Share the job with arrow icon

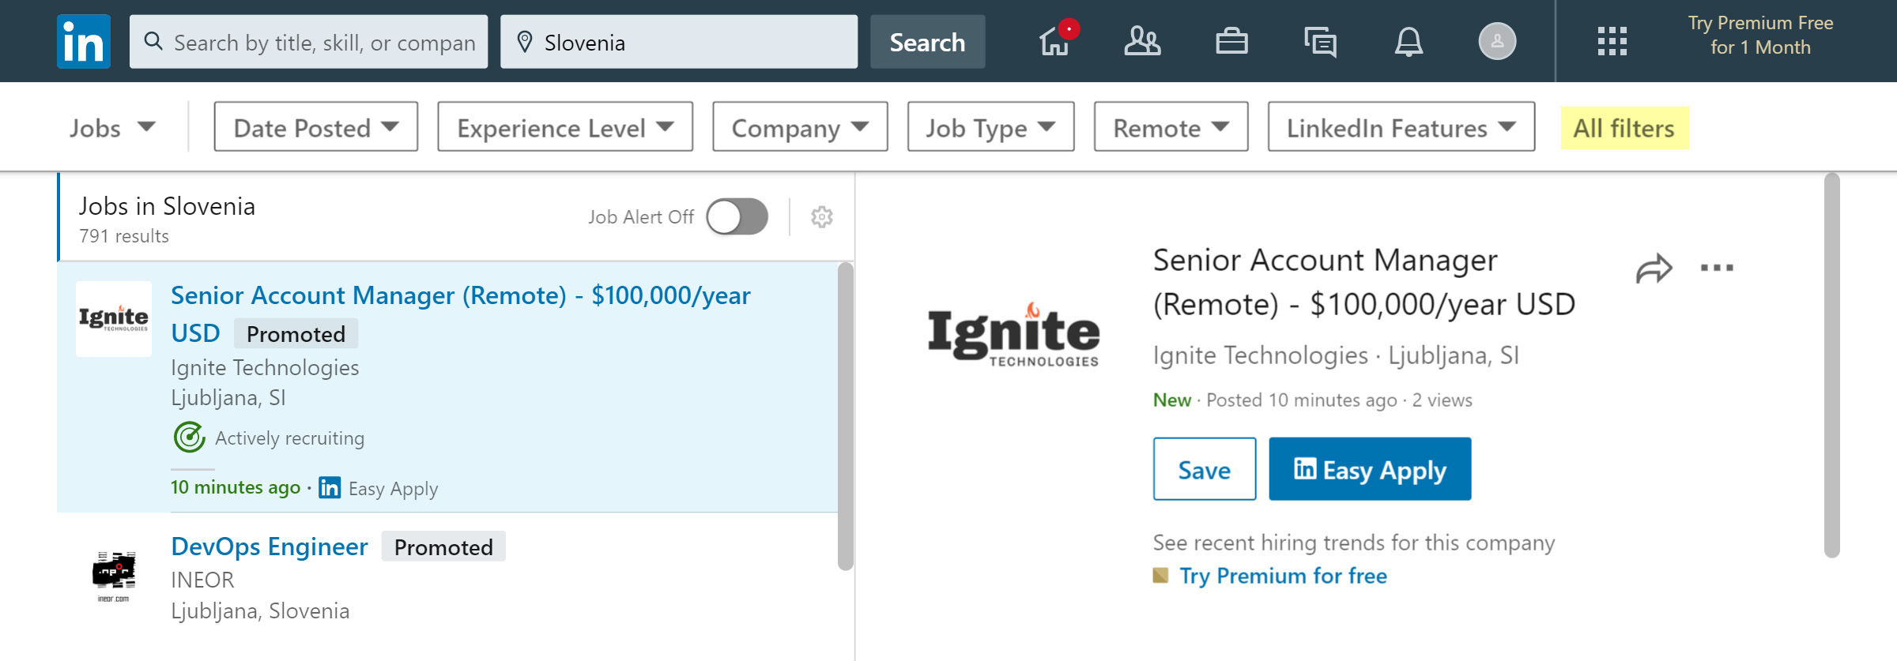click(x=1654, y=269)
